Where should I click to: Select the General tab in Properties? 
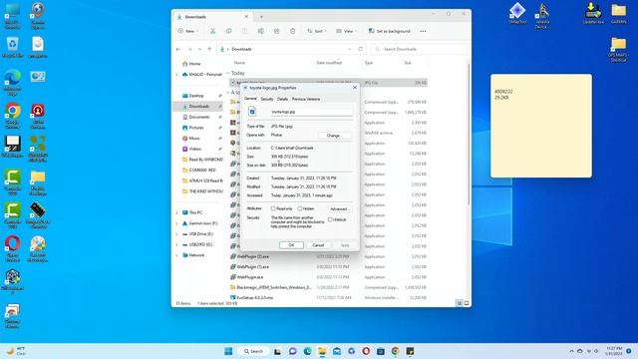coord(250,99)
